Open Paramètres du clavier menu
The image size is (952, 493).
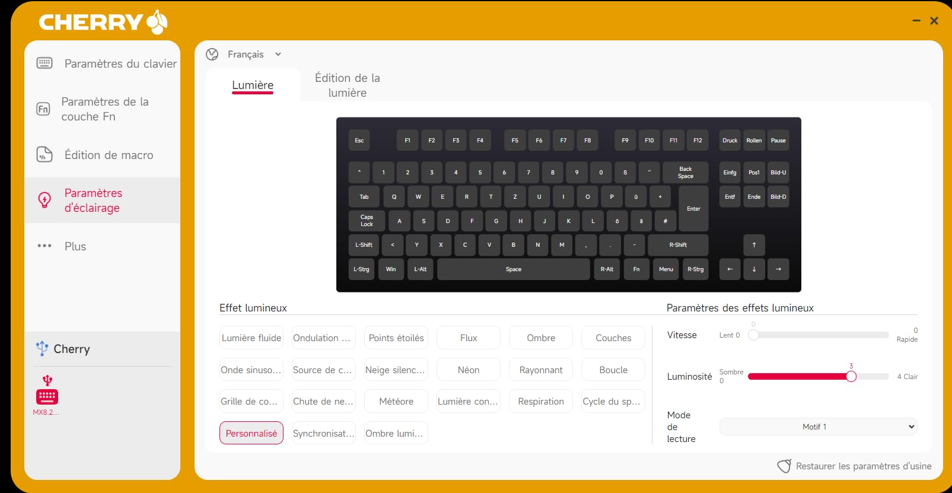102,63
